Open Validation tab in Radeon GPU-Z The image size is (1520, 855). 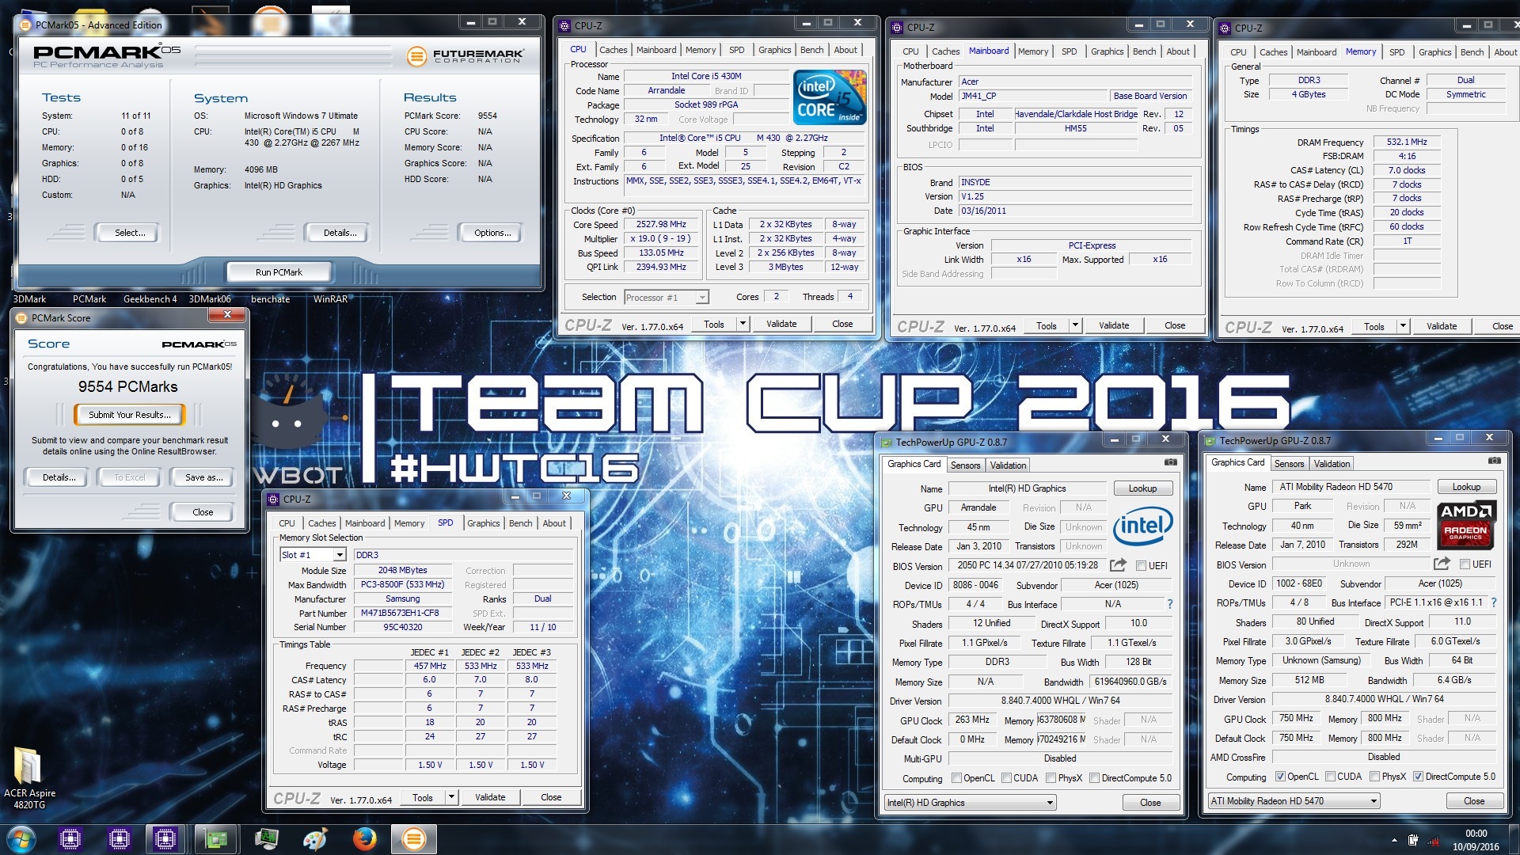1332,464
